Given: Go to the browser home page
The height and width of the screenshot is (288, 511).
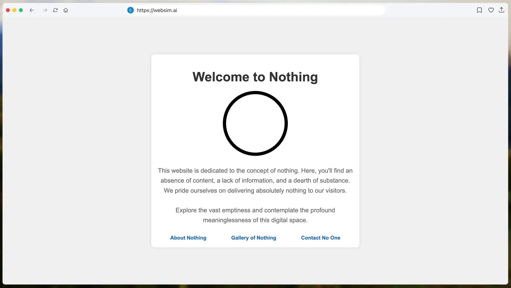Looking at the screenshot, I should pos(66,10).
